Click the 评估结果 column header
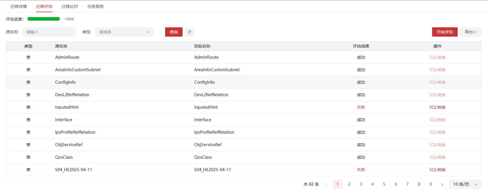488x195 pixels. [361, 46]
